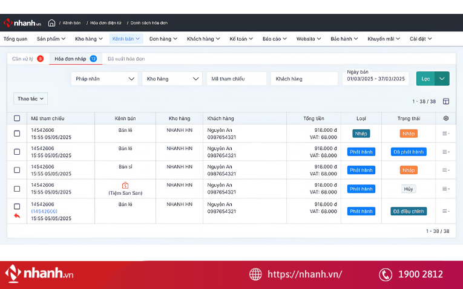Expand the Kho hàng dropdown filter
Image resolution: width=463 pixels, height=289 pixels.
pyautogui.click(x=172, y=79)
